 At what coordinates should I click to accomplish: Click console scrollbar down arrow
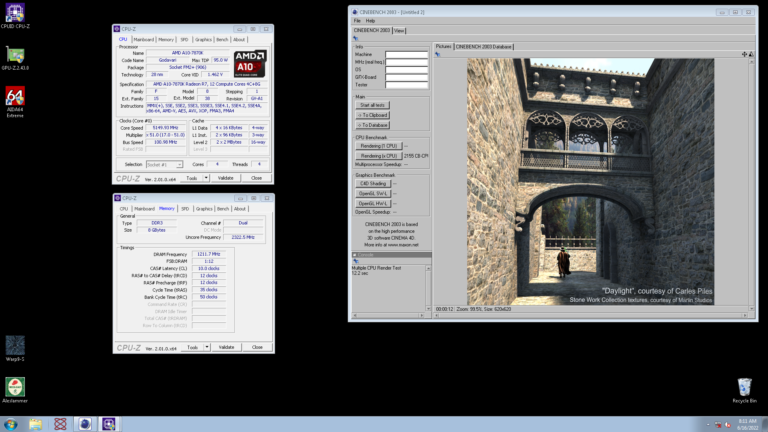pos(428,308)
